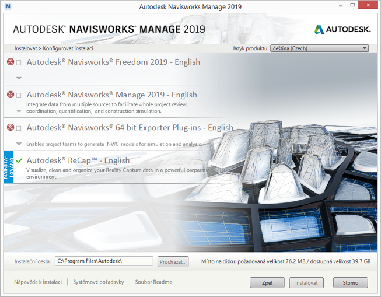Open the Systémové požadavky link
The image size is (381, 297).
[98, 282]
